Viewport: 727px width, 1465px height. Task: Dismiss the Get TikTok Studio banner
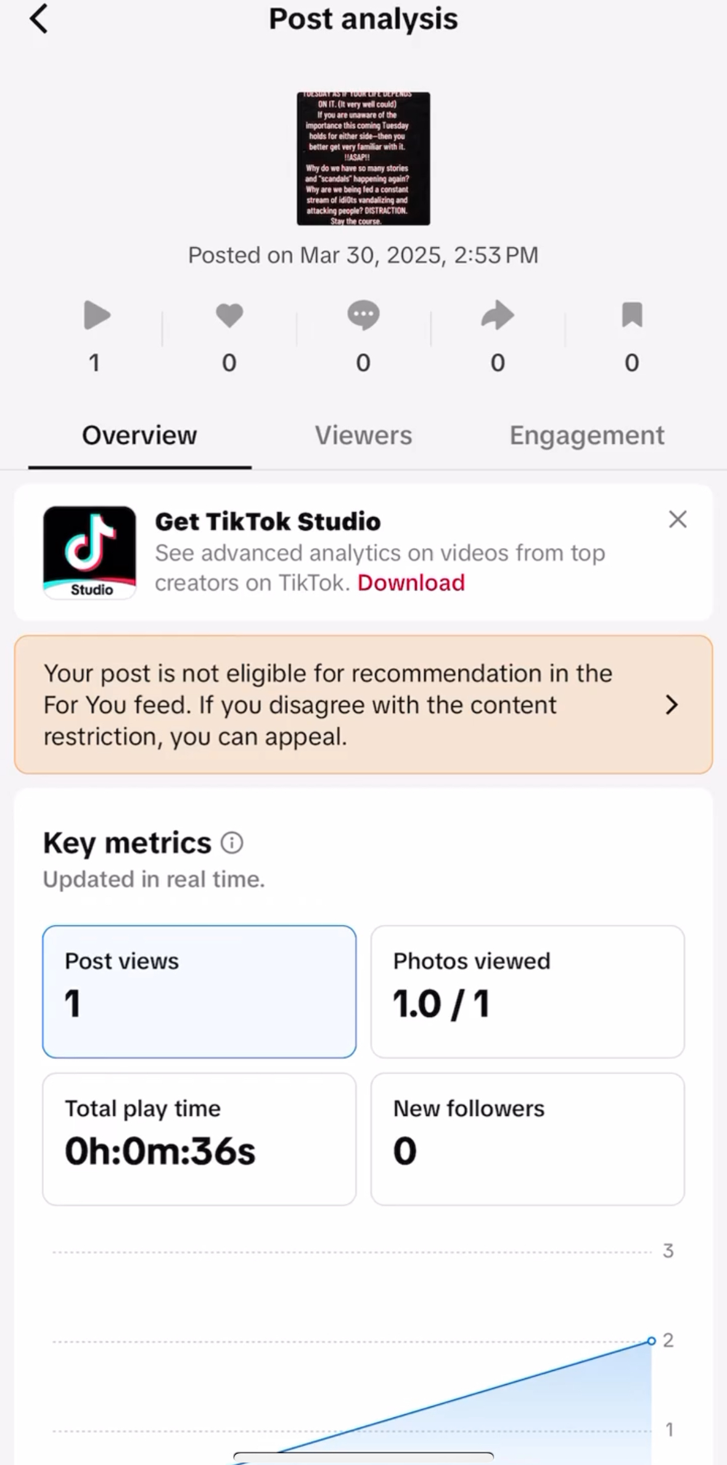[x=678, y=520]
